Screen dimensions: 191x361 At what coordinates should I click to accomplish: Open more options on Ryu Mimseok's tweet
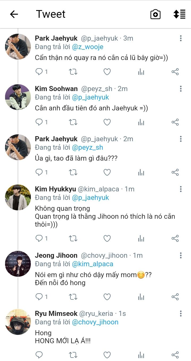181,314
